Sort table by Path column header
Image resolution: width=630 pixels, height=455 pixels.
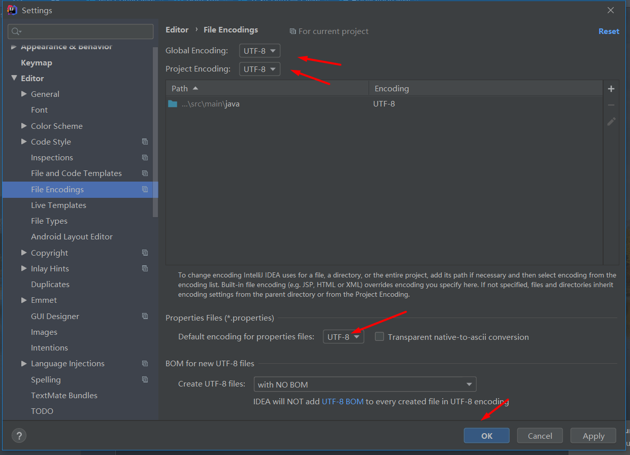(x=267, y=88)
